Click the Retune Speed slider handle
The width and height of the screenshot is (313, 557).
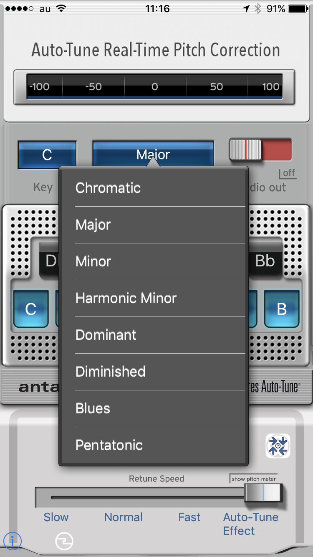point(263,493)
